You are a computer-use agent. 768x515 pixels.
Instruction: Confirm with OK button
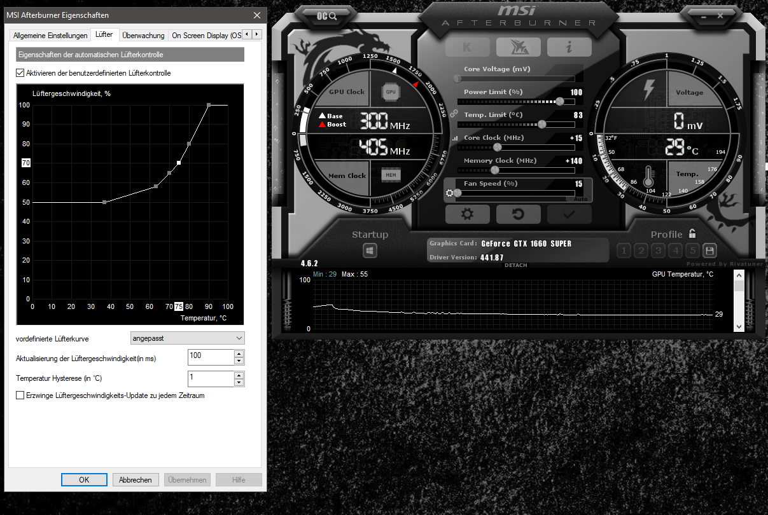point(84,480)
